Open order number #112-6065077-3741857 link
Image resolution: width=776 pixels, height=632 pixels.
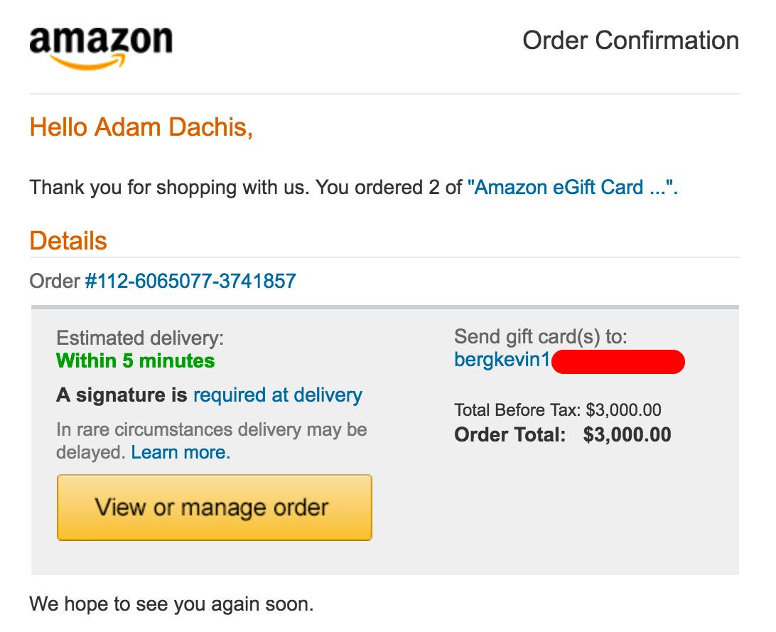pyautogui.click(x=190, y=282)
